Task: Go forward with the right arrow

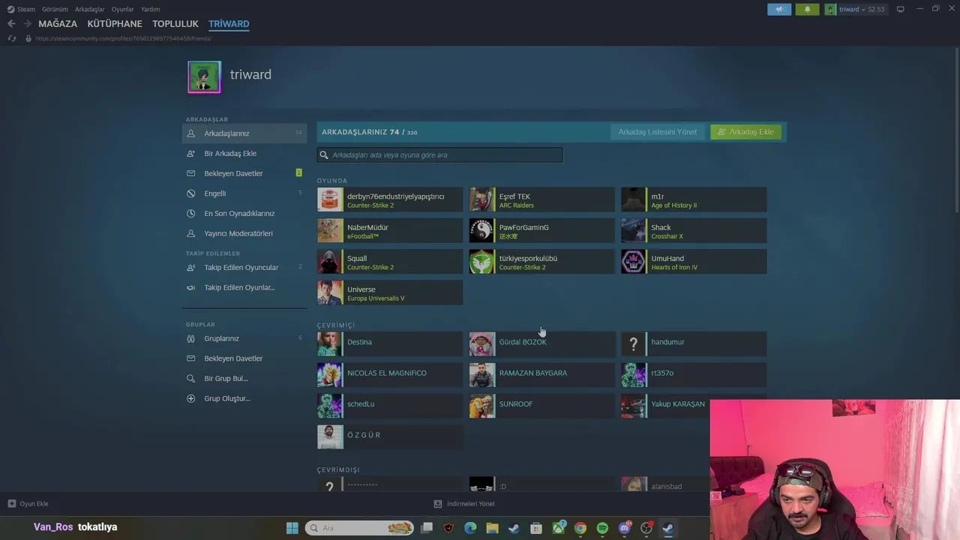Action: coord(27,23)
